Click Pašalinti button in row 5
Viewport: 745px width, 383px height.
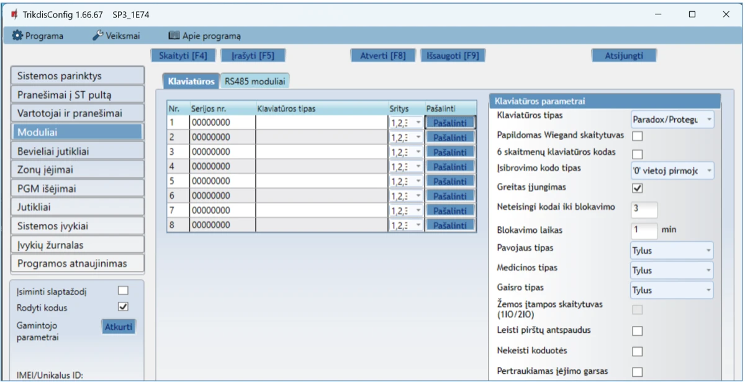[x=450, y=182]
